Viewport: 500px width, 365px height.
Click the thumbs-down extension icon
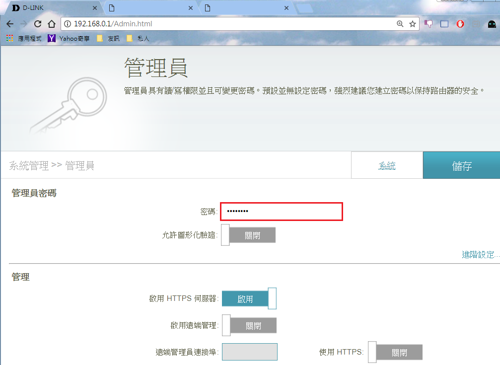(429, 24)
